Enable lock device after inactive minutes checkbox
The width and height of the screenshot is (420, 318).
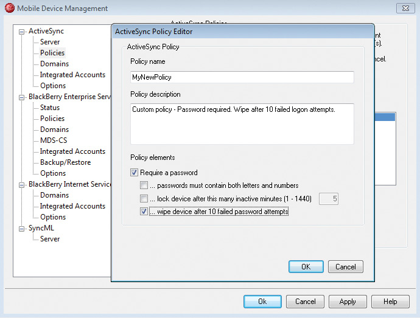click(144, 199)
